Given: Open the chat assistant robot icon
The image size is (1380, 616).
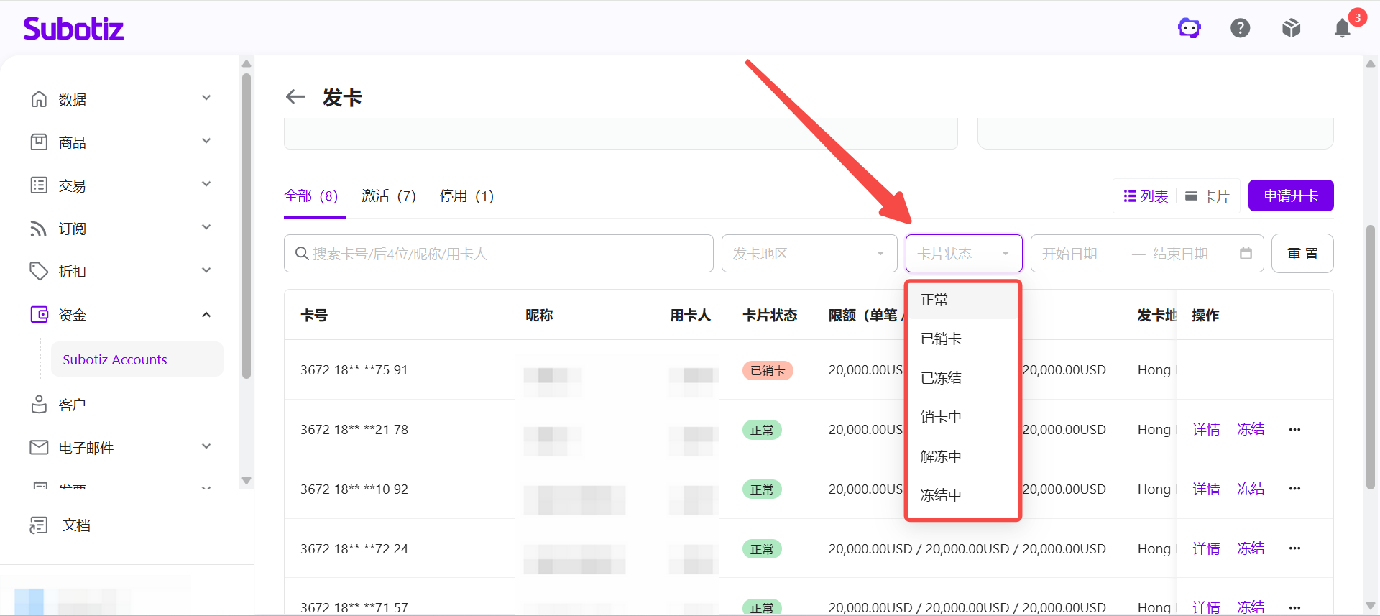Looking at the screenshot, I should pos(1190,28).
